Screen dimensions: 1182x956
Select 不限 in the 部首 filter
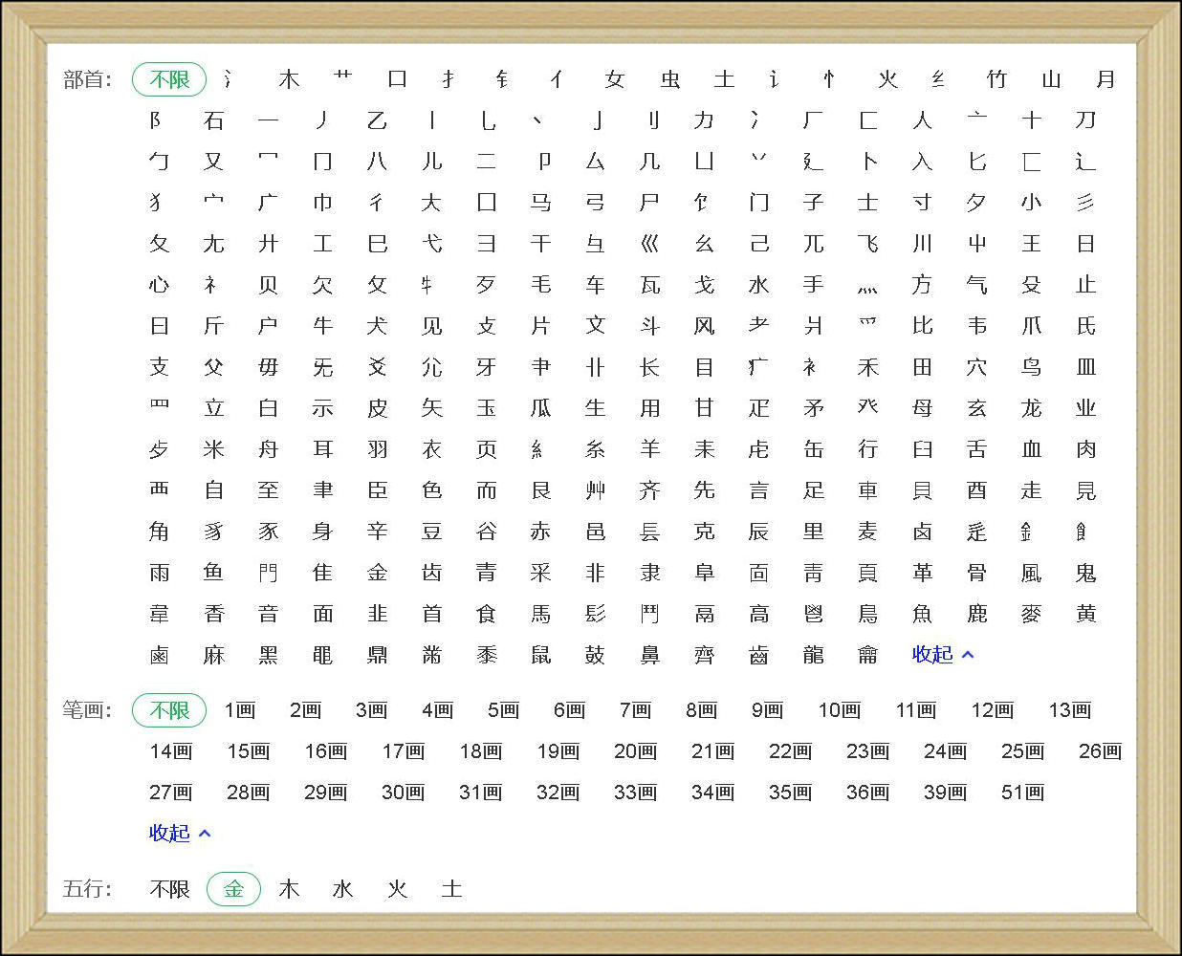(169, 79)
